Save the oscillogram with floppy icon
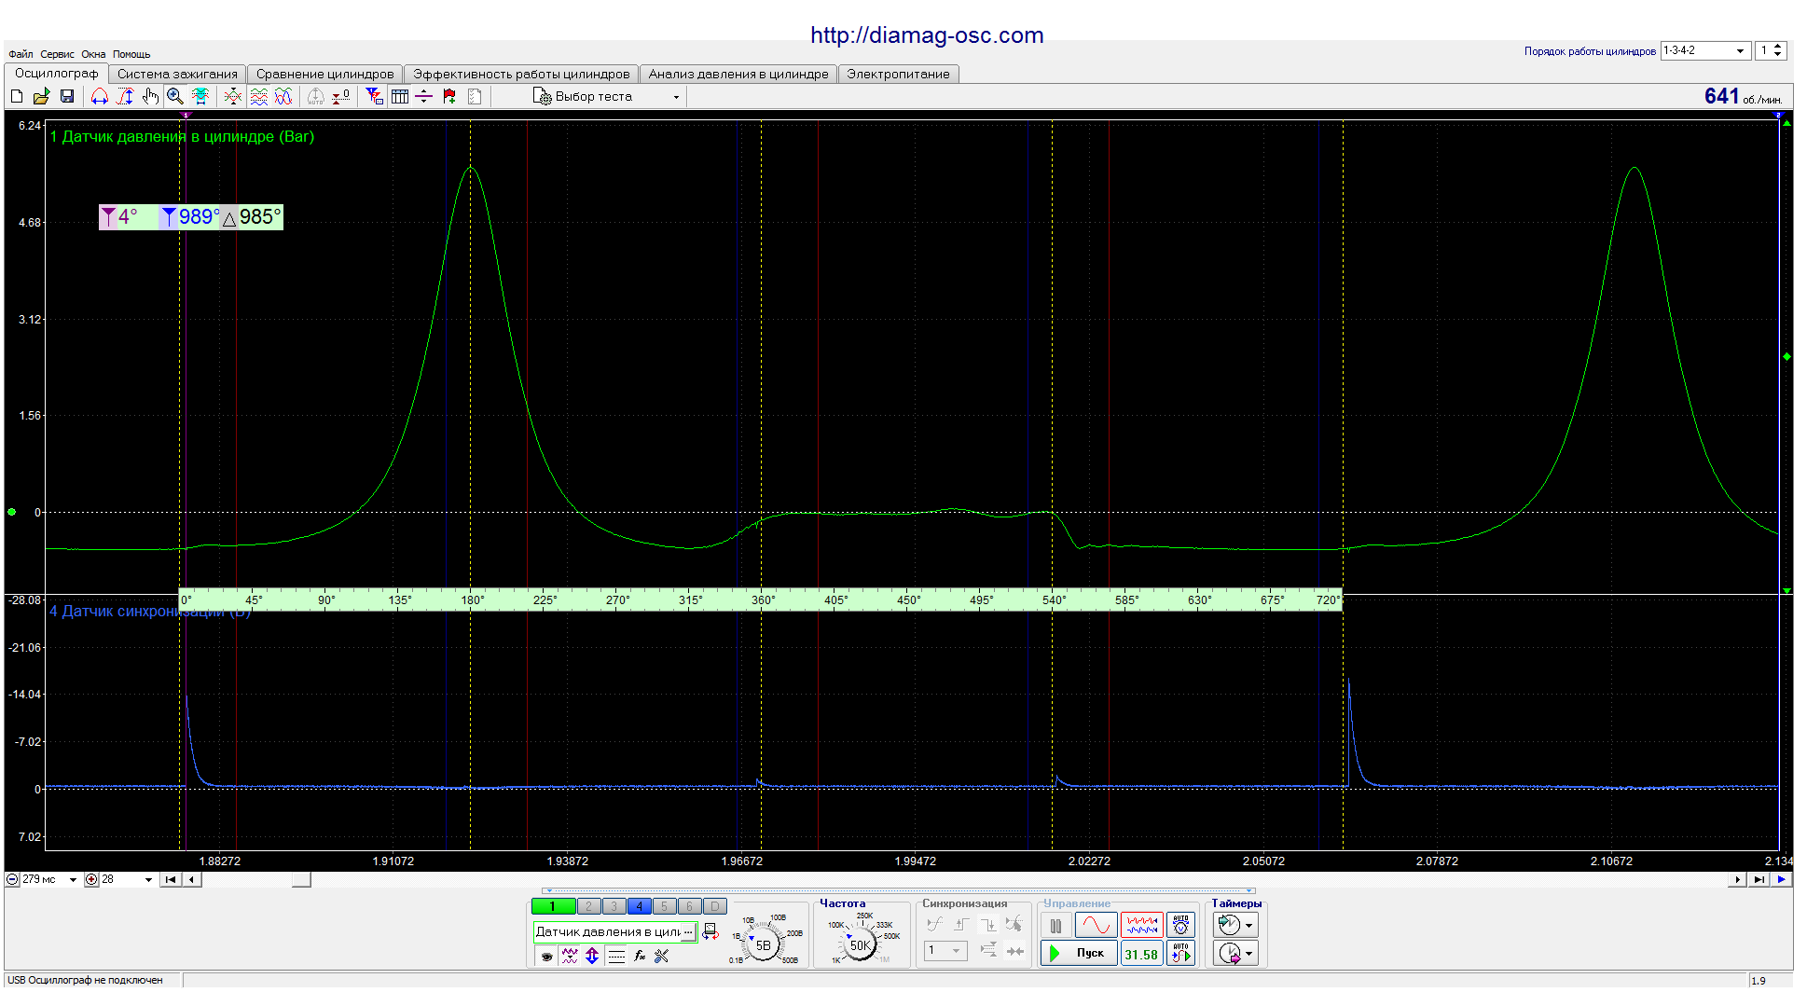This screenshot has width=1807, height=992. [x=67, y=96]
